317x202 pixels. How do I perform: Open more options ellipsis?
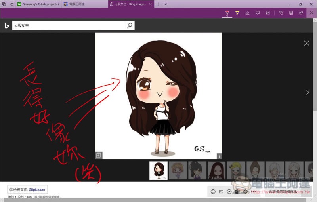[254, 192]
